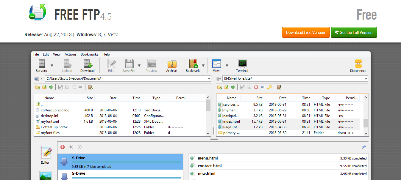Select Page1.ht... file in remote pane

231,127
